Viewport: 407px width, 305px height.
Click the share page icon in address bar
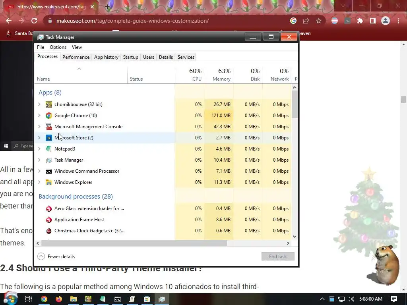(x=306, y=21)
